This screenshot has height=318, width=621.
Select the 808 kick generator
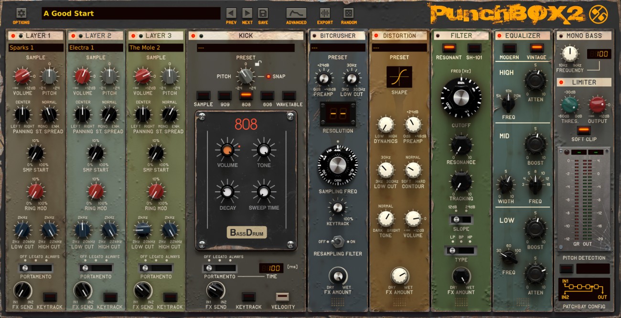[246, 95]
